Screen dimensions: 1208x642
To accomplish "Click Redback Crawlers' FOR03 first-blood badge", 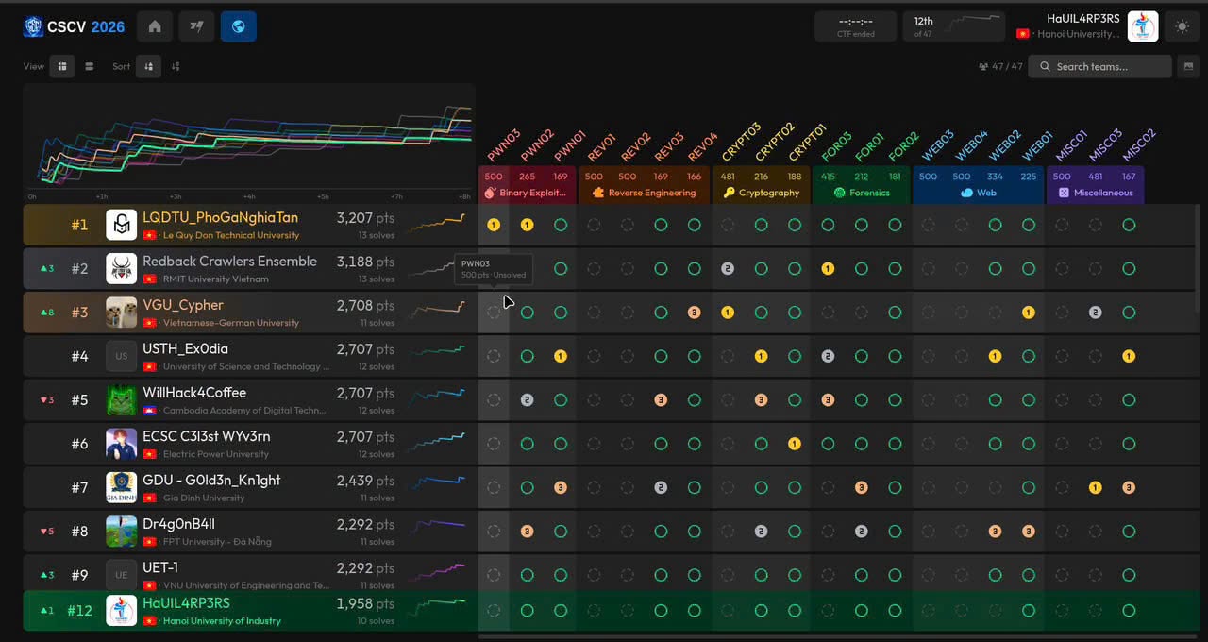I will pyautogui.click(x=828, y=268).
